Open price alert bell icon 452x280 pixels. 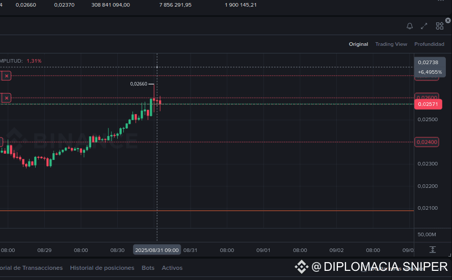tap(410, 26)
